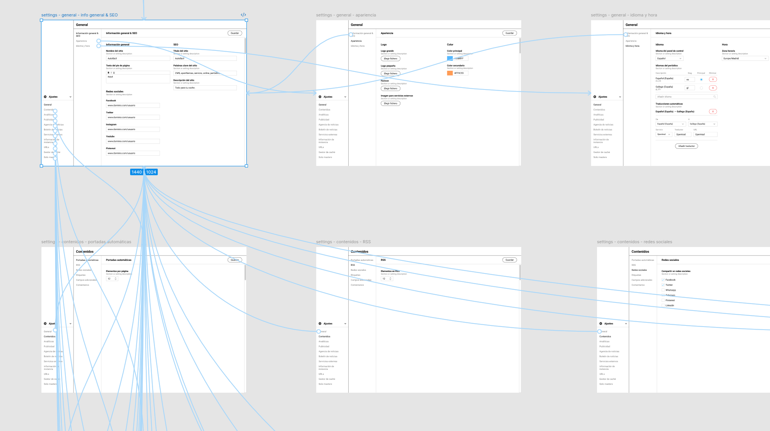Open Apariencia submenu in apariencia frame

[x=356, y=41]
